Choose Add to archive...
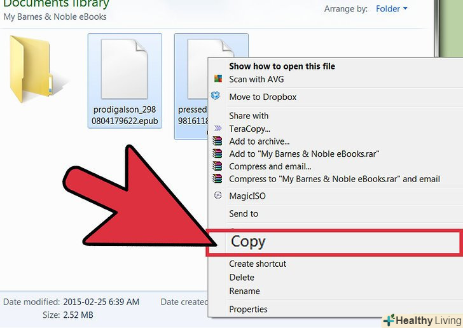Image resolution: width=463 pixels, height=328 pixels. click(x=259, y=141)
